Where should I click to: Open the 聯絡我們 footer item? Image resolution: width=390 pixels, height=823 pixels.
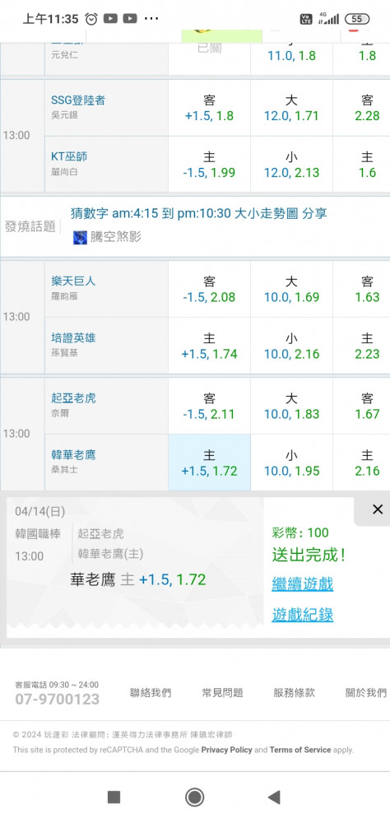coord(151,693)
